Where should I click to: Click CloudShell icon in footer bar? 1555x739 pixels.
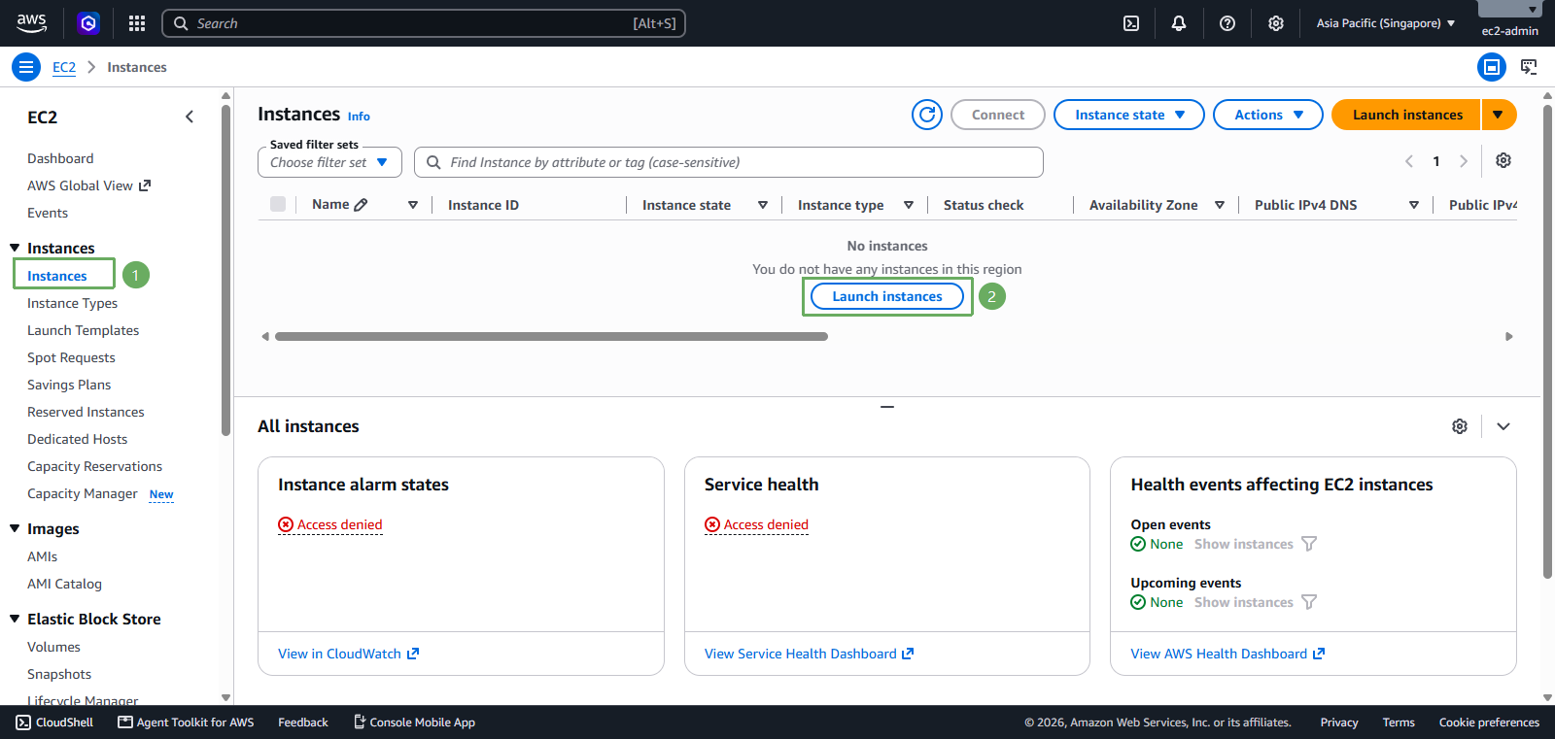pyautogui.click(x=23, y=722)
